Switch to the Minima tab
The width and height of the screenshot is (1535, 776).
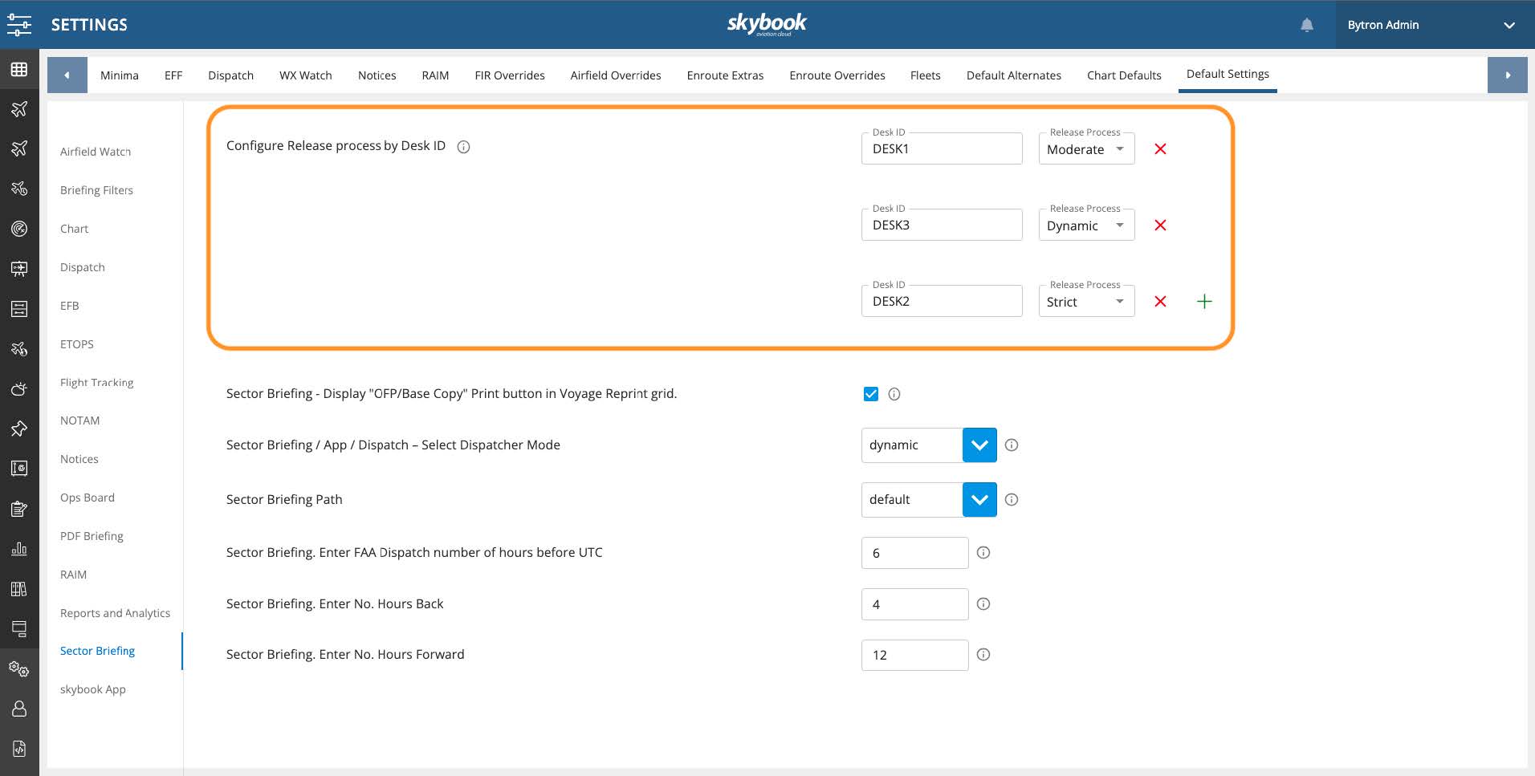(x=120, y=75)
